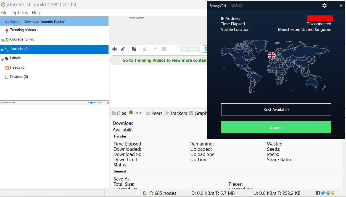Image resolution: width=346 pixels, height=197 pixels.
Task: Expand the Labels tree node
Action: (2, 59)
